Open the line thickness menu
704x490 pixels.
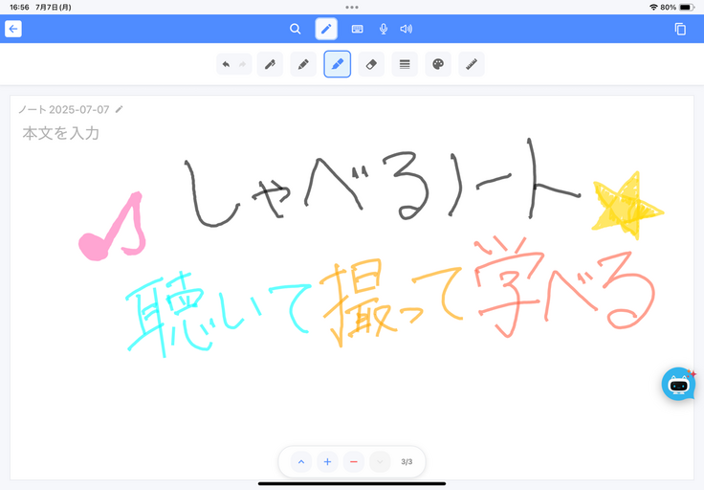405,64
